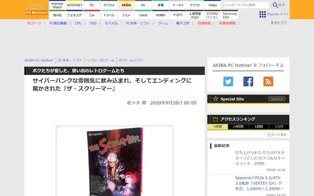Go to 特価情報 category
Viewport: 314px width, 196px height.
pyautogui.click(x=204, y=23)
